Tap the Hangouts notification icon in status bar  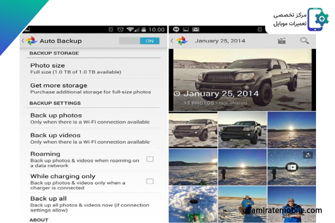(176, 29)
